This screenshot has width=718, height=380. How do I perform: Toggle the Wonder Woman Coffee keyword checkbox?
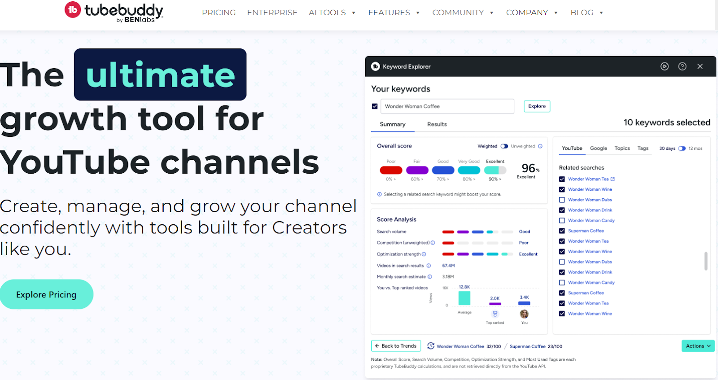click(375, 106)
